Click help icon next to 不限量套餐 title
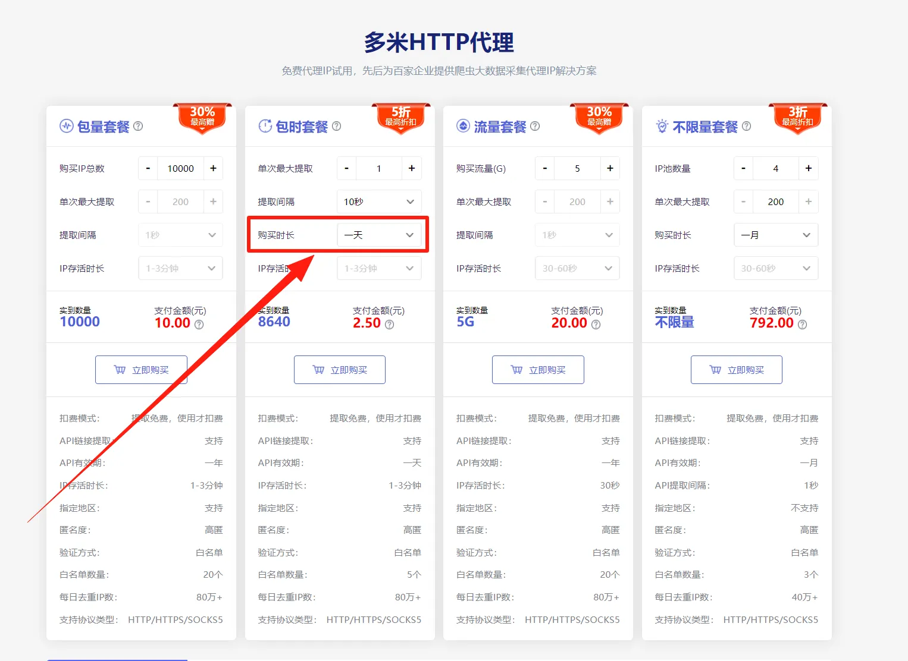The image size is (908, 661). [746, 126]
